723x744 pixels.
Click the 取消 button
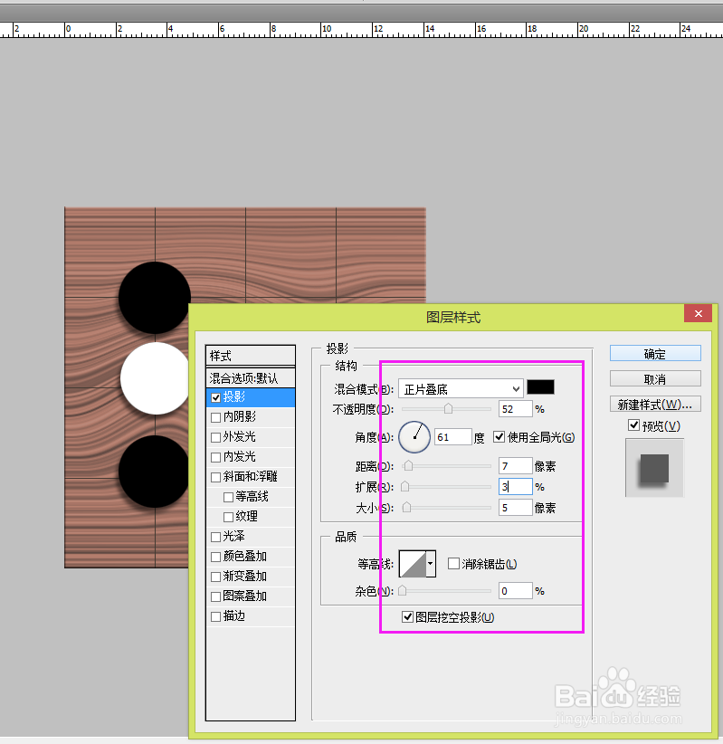pos(655,379)
